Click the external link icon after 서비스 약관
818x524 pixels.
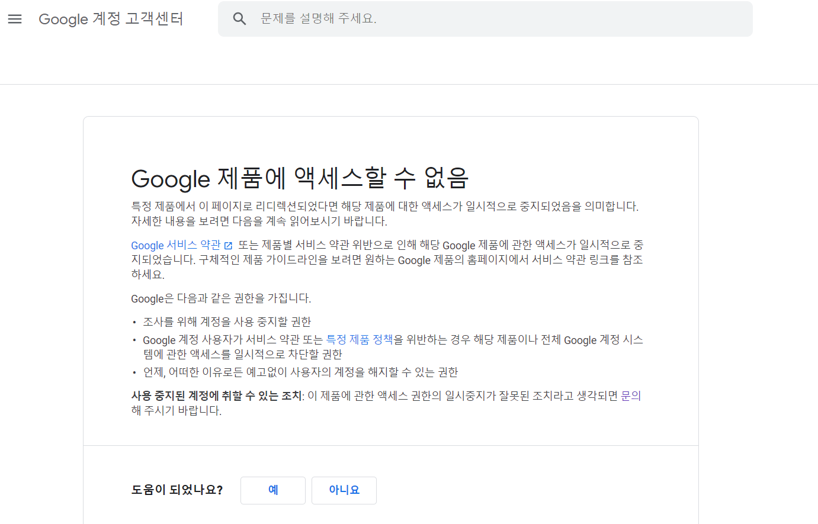(228, 245)
